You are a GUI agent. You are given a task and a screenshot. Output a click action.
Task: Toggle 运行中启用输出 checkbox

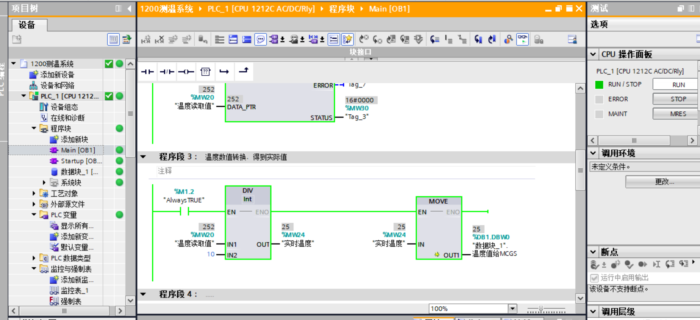click(x=594, y=278)
